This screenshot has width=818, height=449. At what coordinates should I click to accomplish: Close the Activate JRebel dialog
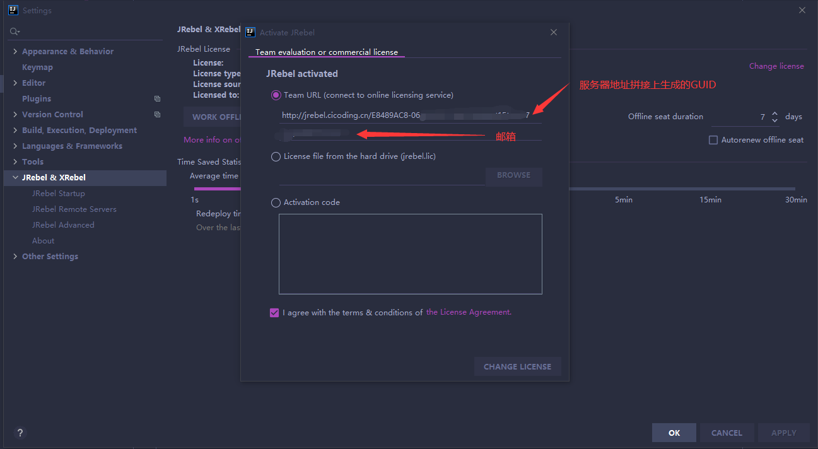[x=554, y=32]
